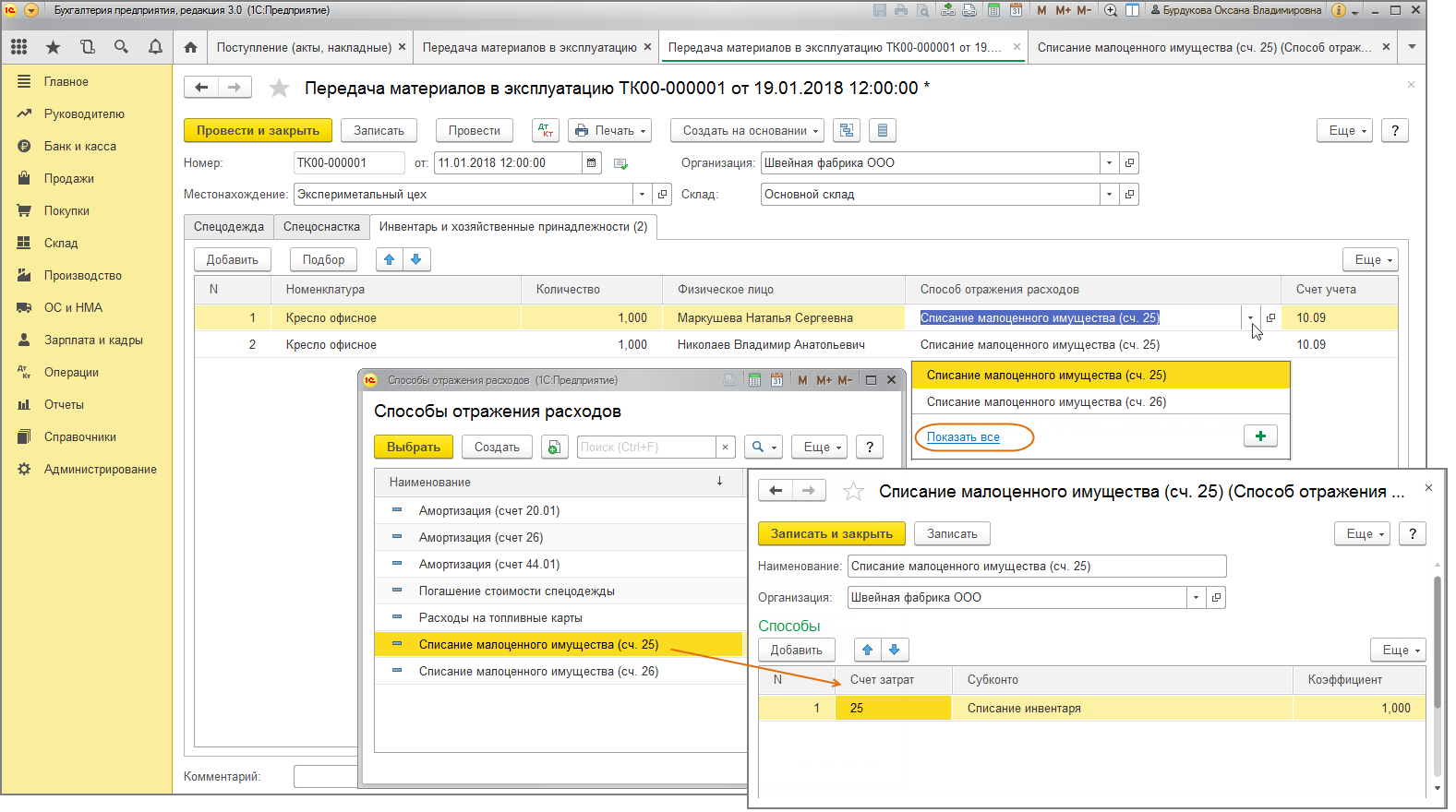Image resolution: width=1456 pixels, height=812 pixels.
Task: Navigate forward in the main document
Action: [235, 88]
